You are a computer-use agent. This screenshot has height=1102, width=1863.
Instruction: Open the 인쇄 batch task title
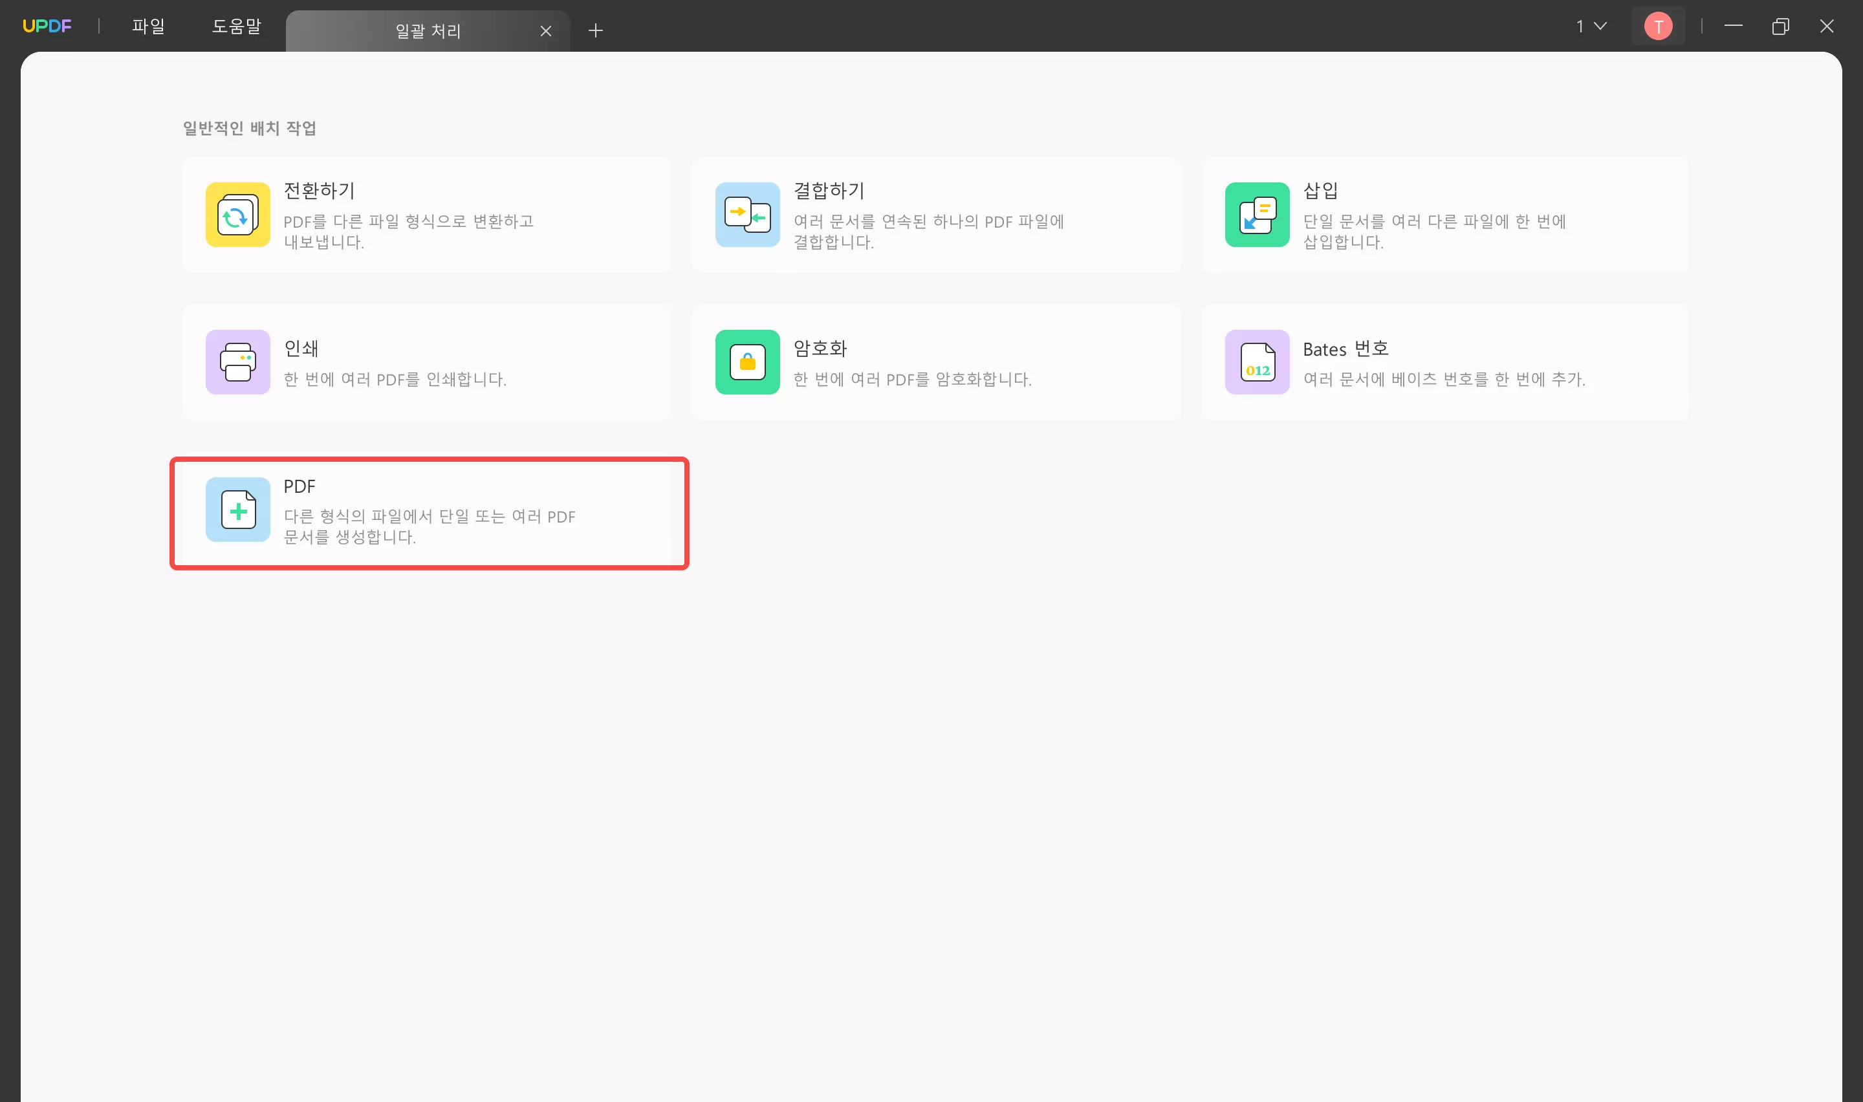301,349
